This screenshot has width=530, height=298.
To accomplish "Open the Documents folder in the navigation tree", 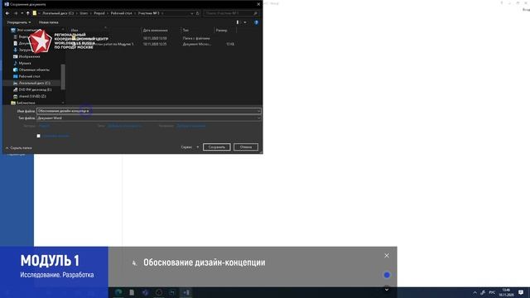I will pyautogui.click(x=22, y=43).
